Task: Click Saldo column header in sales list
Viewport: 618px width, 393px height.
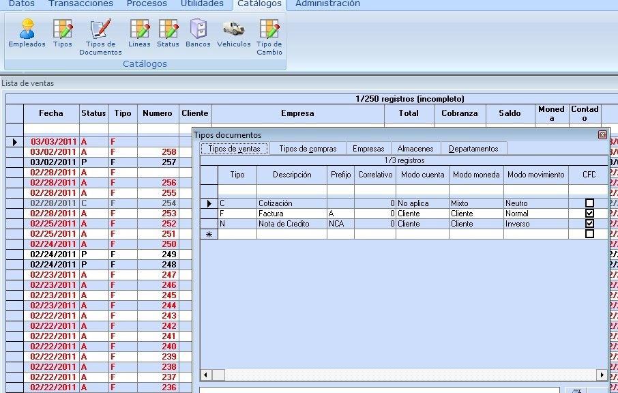Action: 510,113
